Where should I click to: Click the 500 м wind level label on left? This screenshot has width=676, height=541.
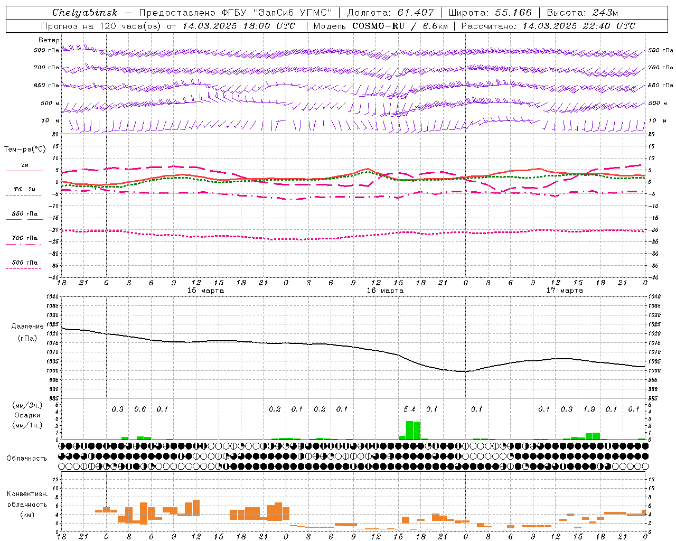(50, 103)
